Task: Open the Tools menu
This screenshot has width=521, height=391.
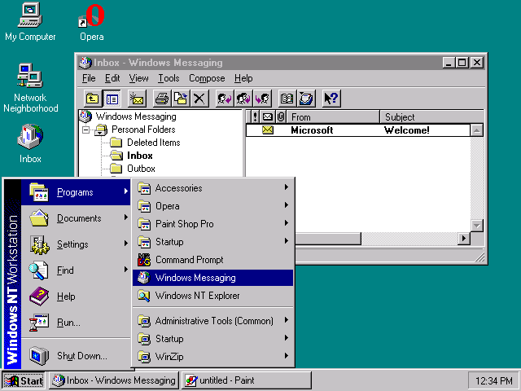Action: [169, 78]
